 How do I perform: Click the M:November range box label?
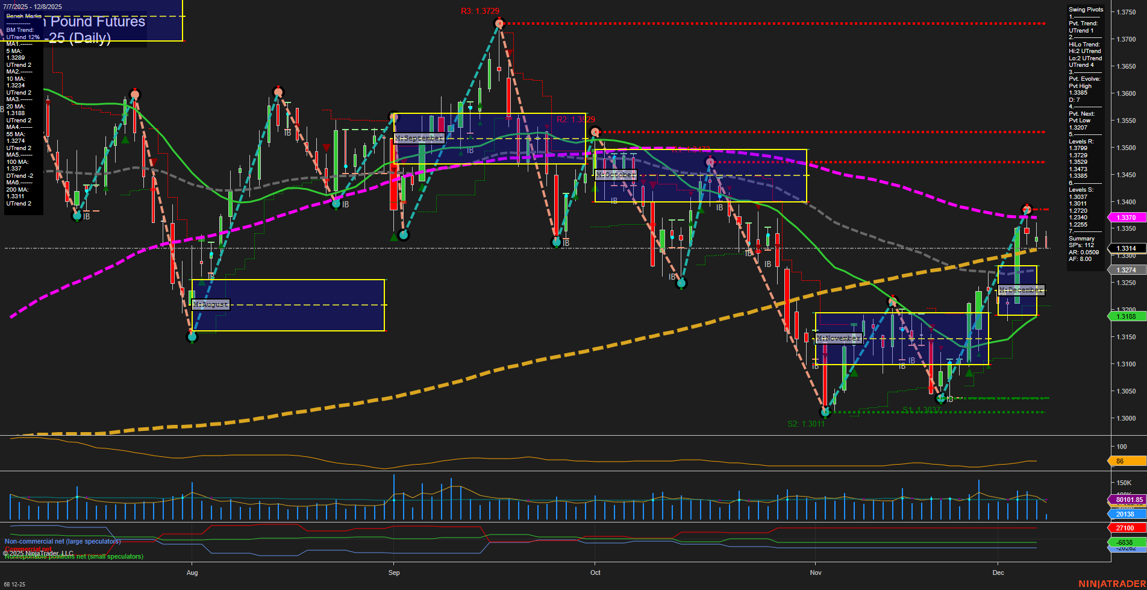(837, 338)
